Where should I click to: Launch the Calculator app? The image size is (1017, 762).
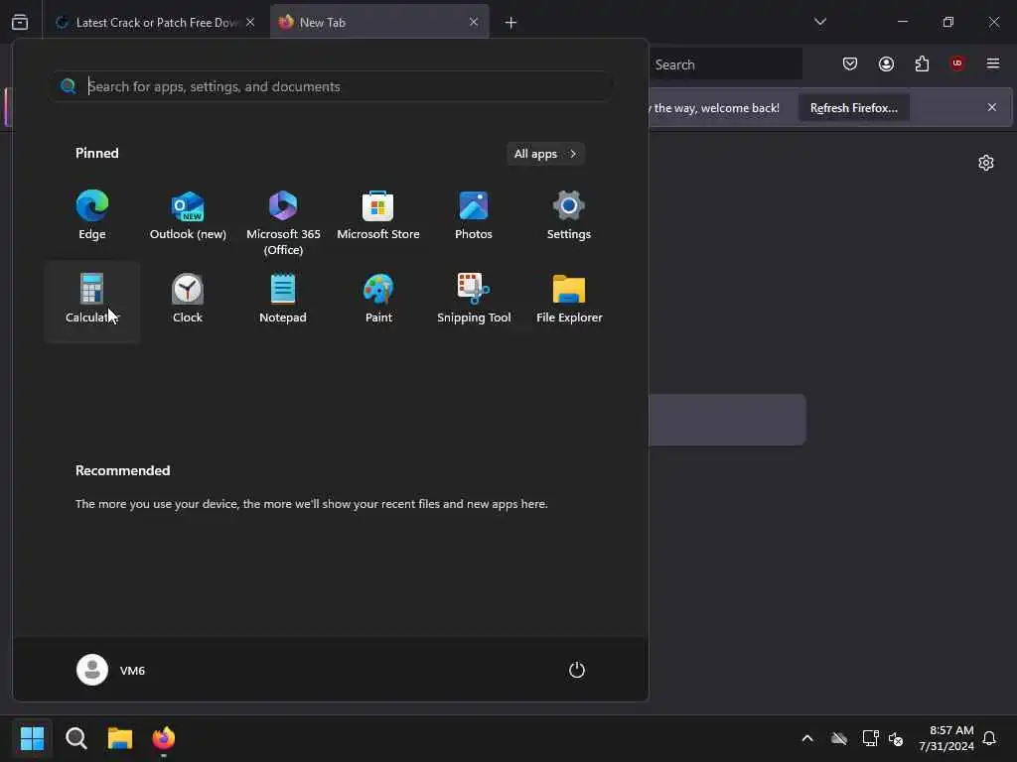(x=92, y=301)
